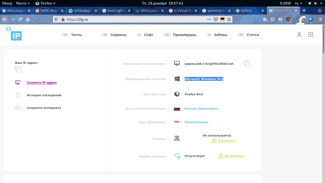
Task: Toggle Firefox sidebar view
Action: (x=272, y=19)
